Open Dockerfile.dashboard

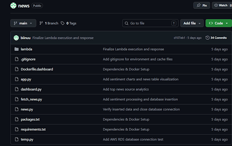[x=37, y=69]
